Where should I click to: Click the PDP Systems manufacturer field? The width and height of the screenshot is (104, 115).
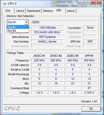[x=47, y=37]
